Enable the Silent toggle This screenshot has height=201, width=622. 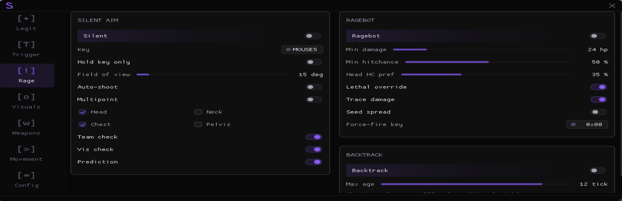coord(313,36)
